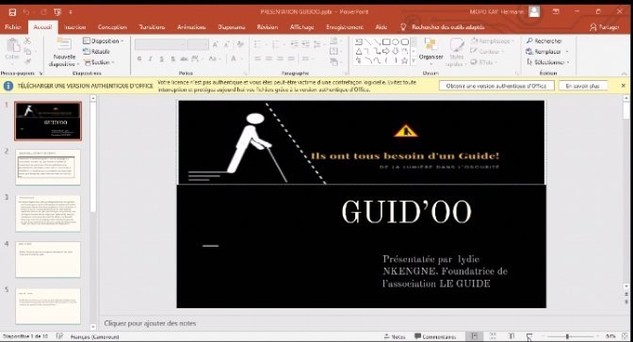Image resolution: width=633 pixels, height=342 pixels.
Task: Increase font size with the larger A
Action: pos(215,44)
